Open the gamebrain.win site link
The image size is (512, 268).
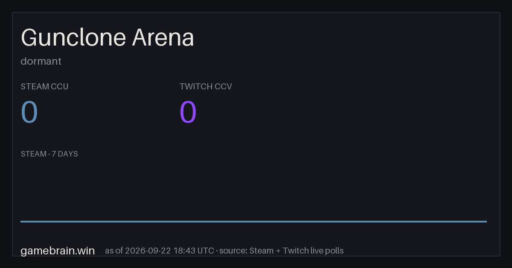[x=58, y=251]
